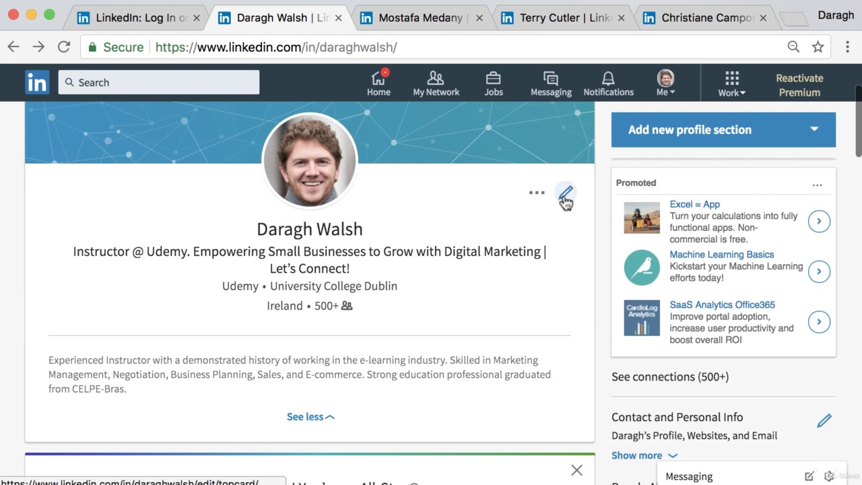Open Promoted ads options ellipsis
The height and width of the screenshot is (485, 862).
point(817,185)
